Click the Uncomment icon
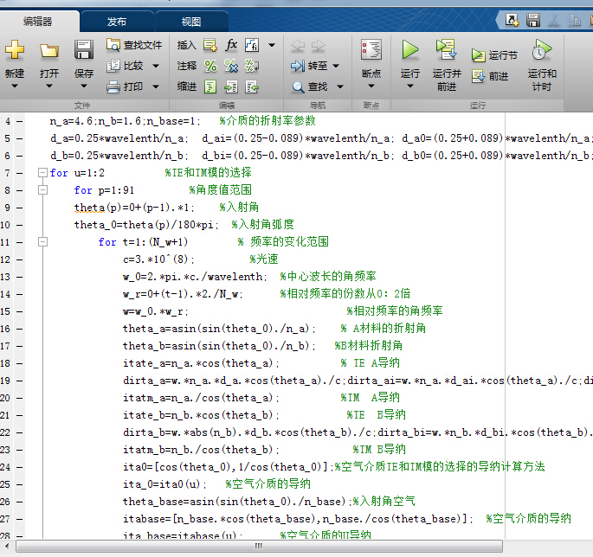 (x=231, y=66)
